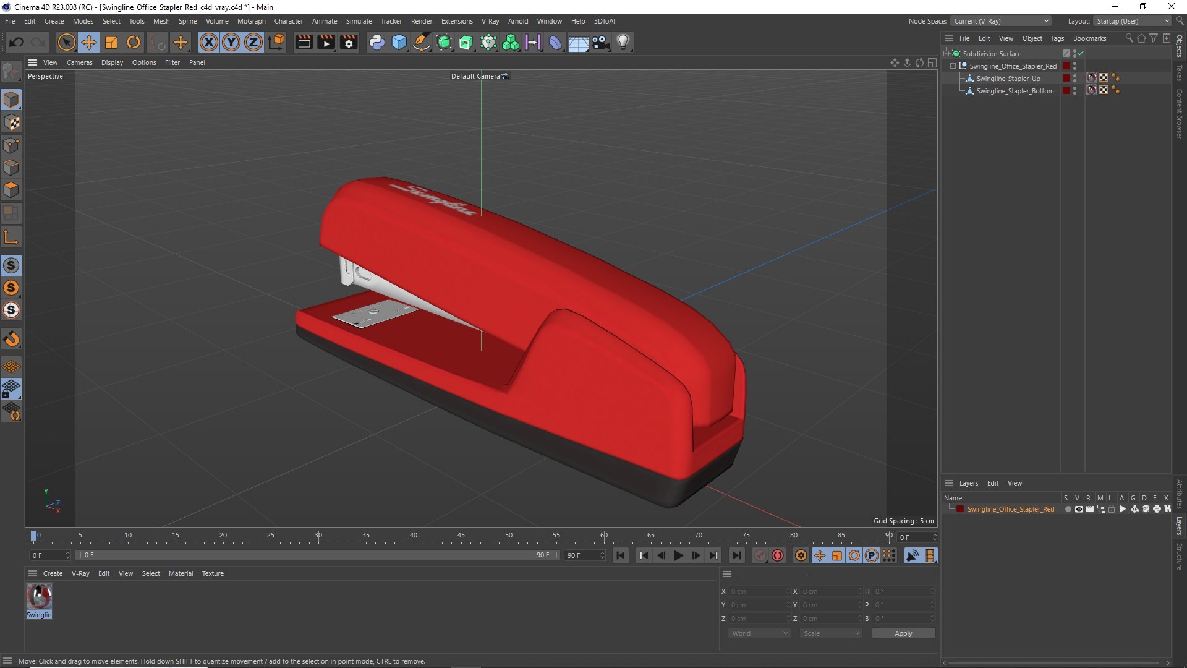Select the Move tool in the toolbar
The image size is (1187, 668).
pyautogui.click(x=89, y=42)
